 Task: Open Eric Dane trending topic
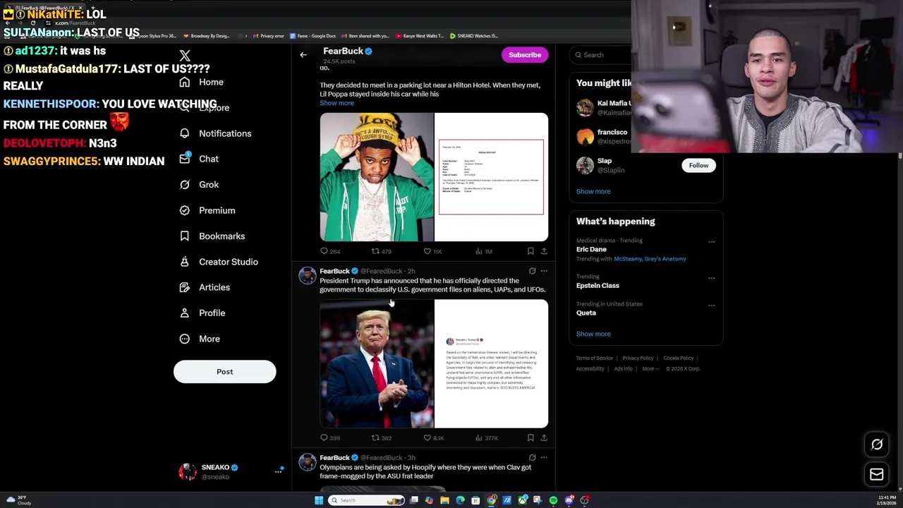(591, 250)
